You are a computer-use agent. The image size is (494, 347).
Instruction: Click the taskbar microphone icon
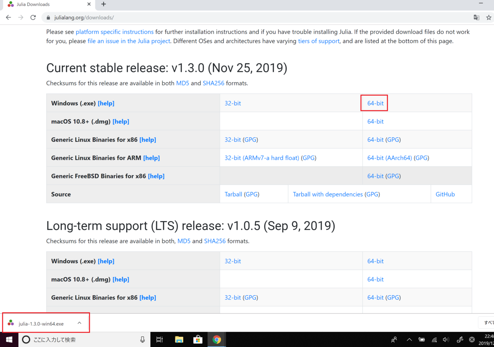[x=142, y=340]
